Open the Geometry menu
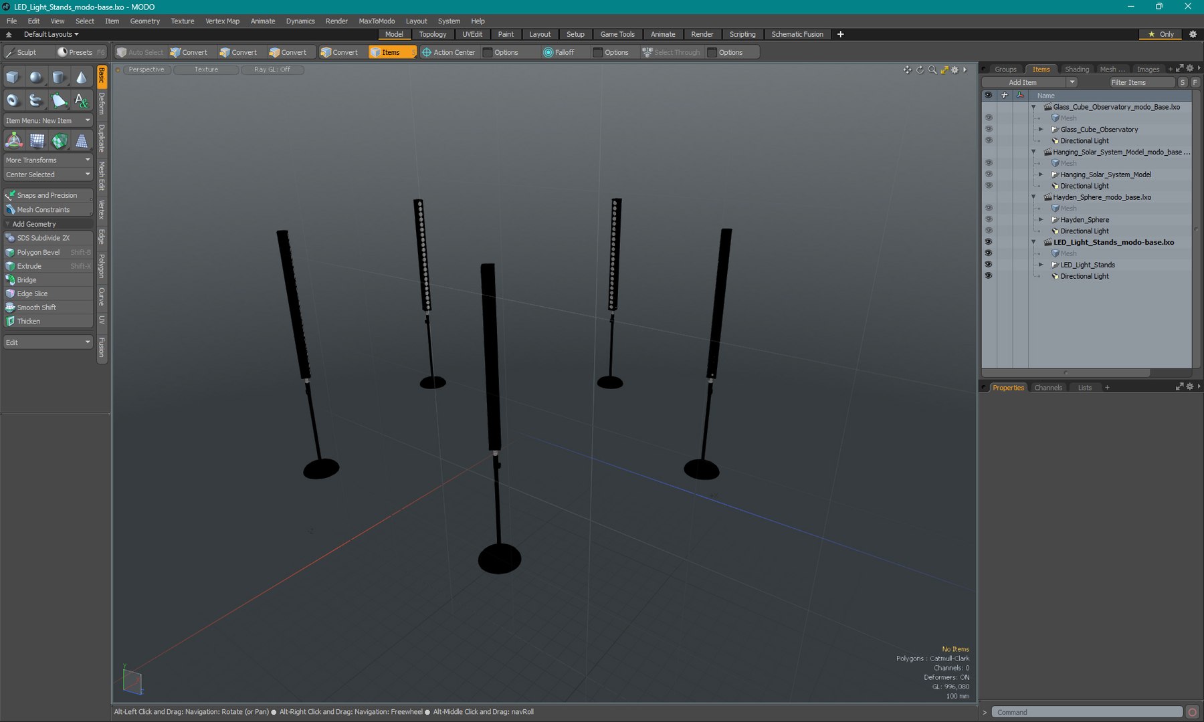Viewport: 1204px width, 722px height. pos(144,21)
